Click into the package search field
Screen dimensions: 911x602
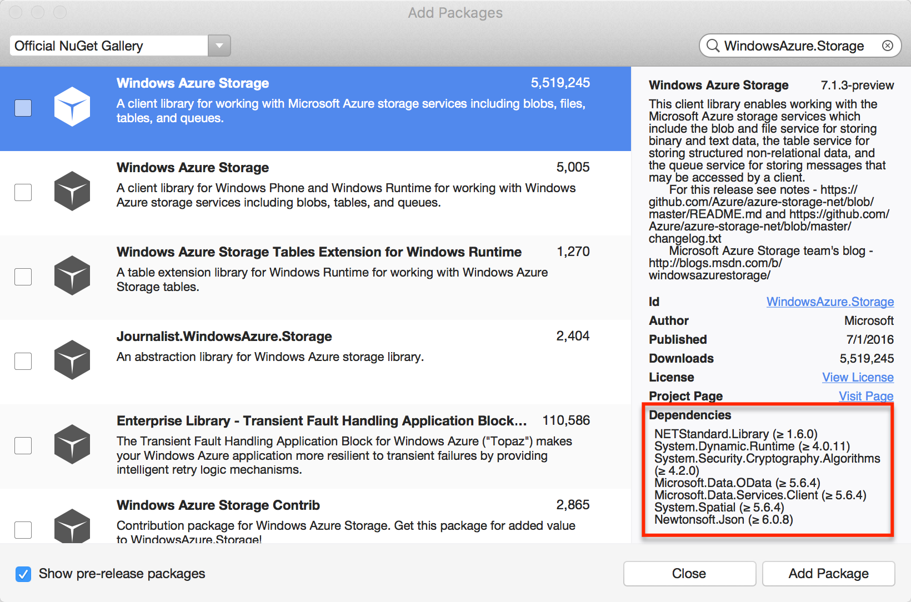pyautogui.click(x=800, y=46)
